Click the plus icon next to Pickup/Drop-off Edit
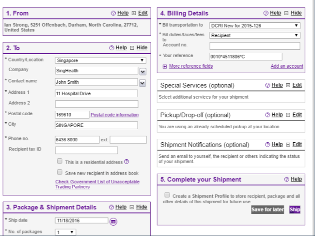The image size is (315, 236). [288, 115]
